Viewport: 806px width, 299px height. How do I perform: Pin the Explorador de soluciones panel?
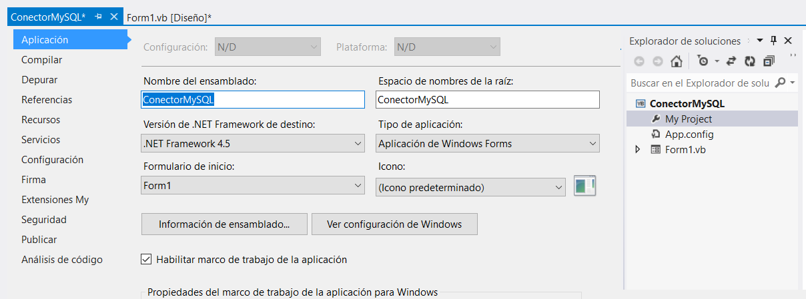point(774,41)
